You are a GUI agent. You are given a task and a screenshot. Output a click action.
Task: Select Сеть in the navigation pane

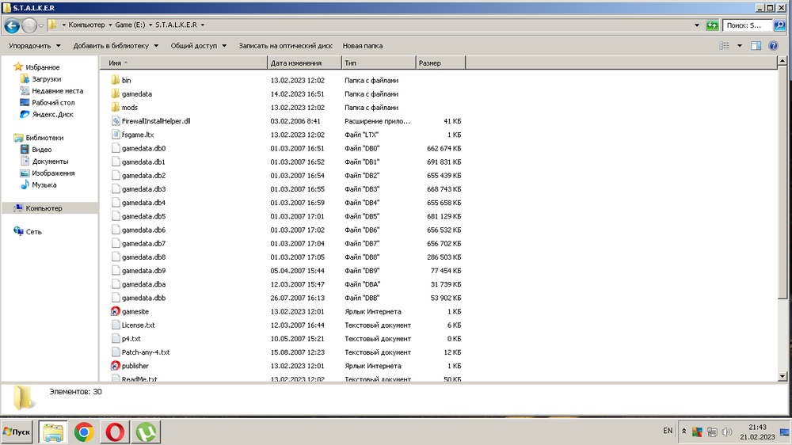[33, 231]
